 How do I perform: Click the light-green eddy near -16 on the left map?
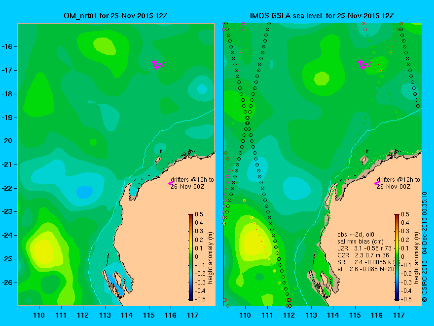[105, 46]
